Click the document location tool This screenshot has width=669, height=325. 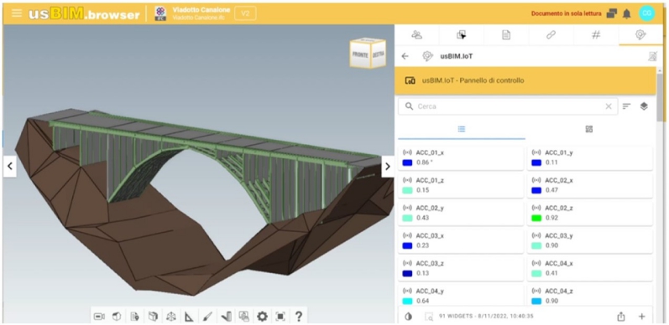click(x=135, y=317)
